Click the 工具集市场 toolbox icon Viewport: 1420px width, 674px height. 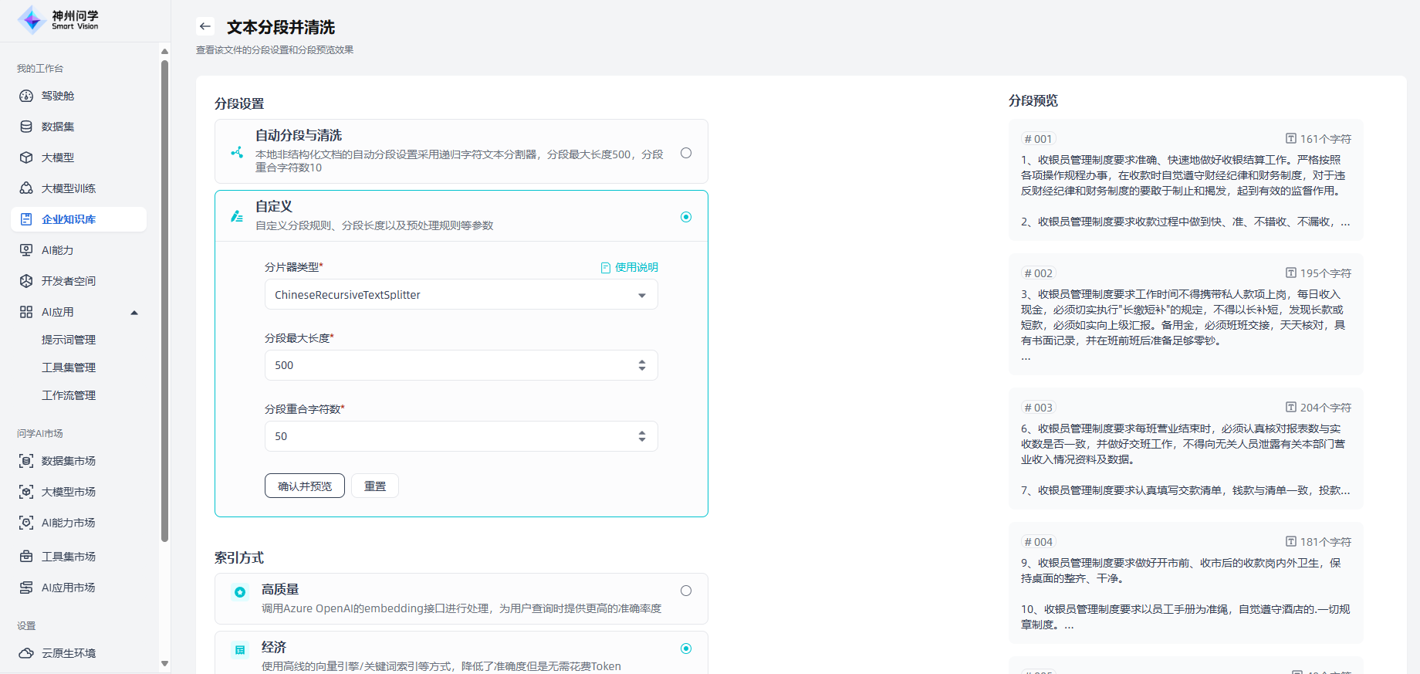pos(26,557)
